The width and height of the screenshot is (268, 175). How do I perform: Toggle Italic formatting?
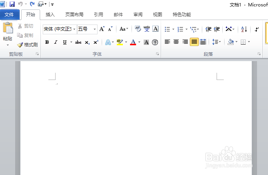pyautogui.click(x=56, y=42)
